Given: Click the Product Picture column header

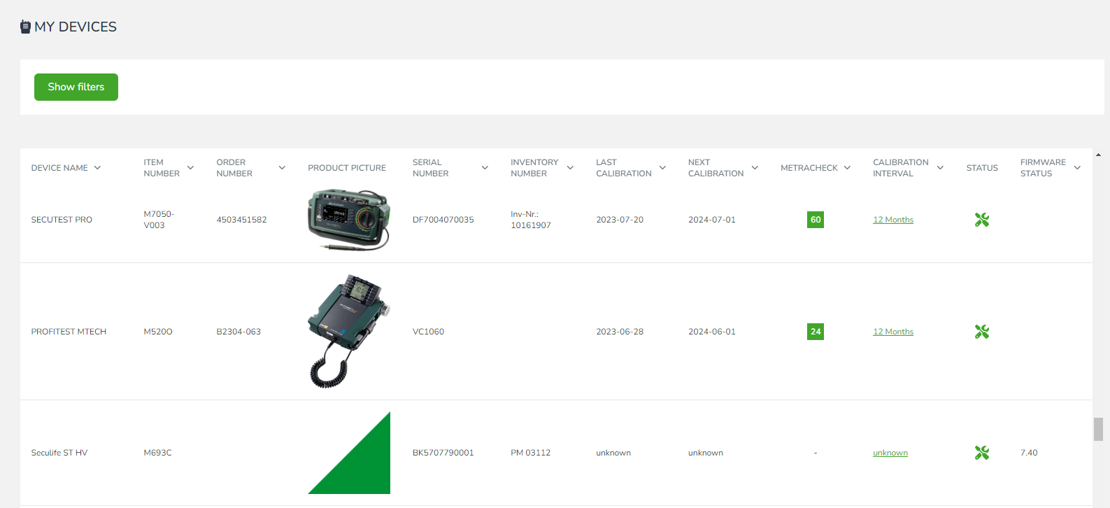Looking at the screenshot, I should tap(347, 168).
